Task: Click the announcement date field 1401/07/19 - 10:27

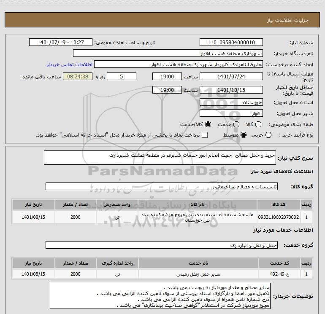Action: pos(61,42)
